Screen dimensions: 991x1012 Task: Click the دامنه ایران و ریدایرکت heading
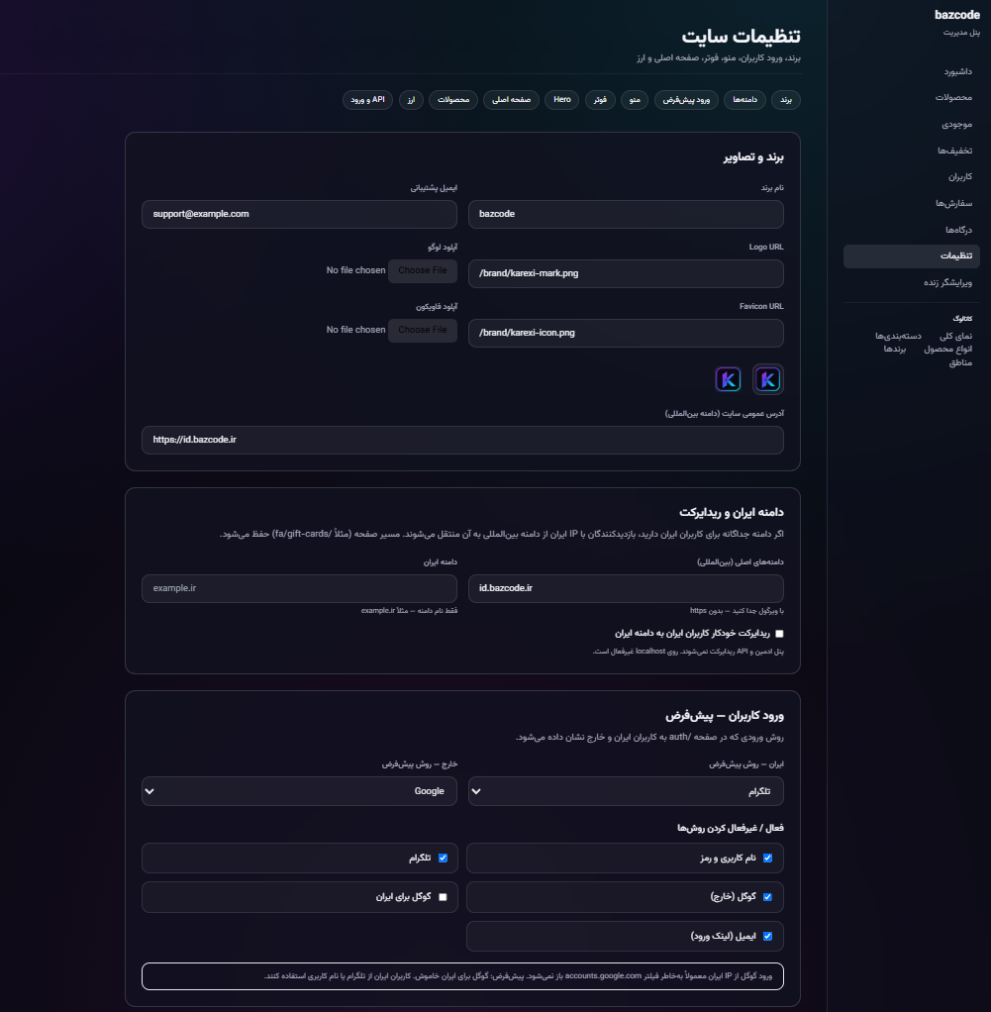click(x=731, y=513)
